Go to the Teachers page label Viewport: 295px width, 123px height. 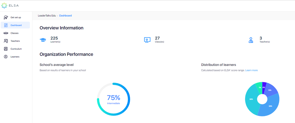[15, 41]
